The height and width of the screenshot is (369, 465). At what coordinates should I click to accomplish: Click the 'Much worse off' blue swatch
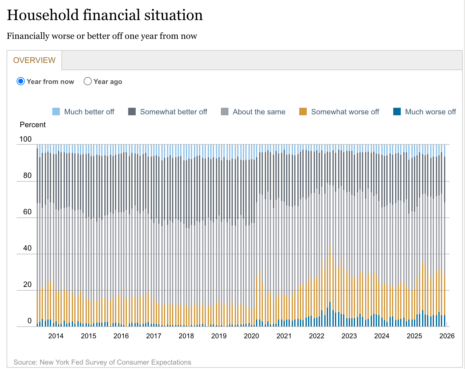[397, 112]
